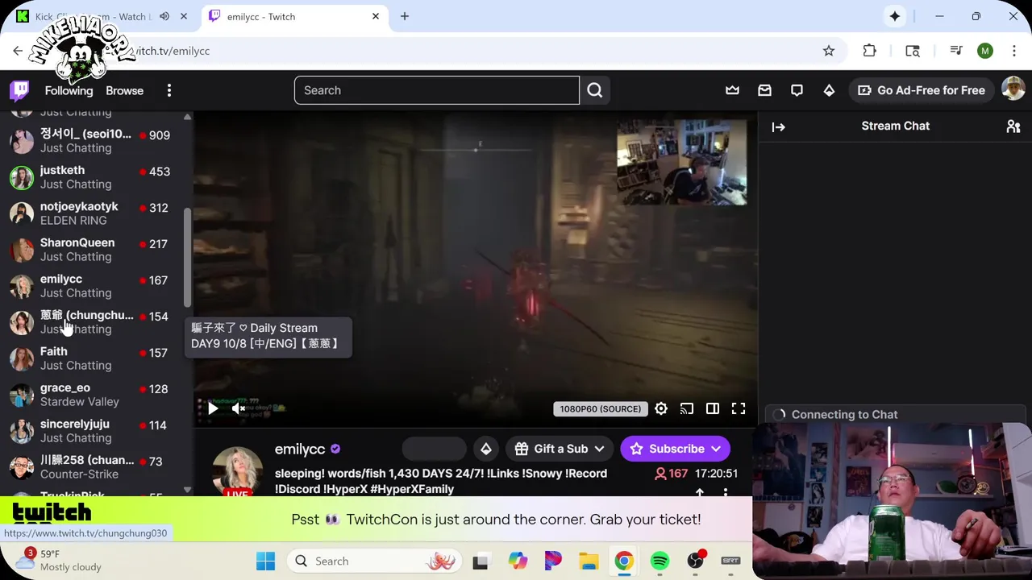Click the sidebar scroll-down arrow

pyautogui.click(x=187, y=490)
